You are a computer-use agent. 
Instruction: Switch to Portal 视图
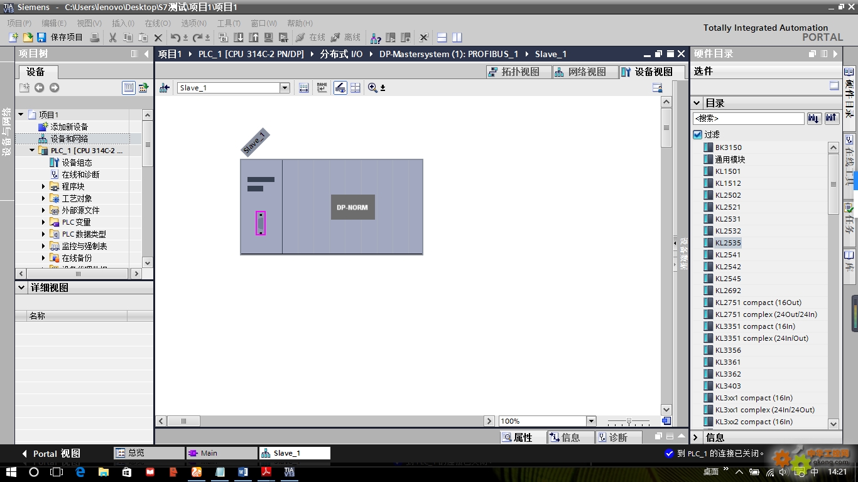pyautogui.click(x=52, y=454)
